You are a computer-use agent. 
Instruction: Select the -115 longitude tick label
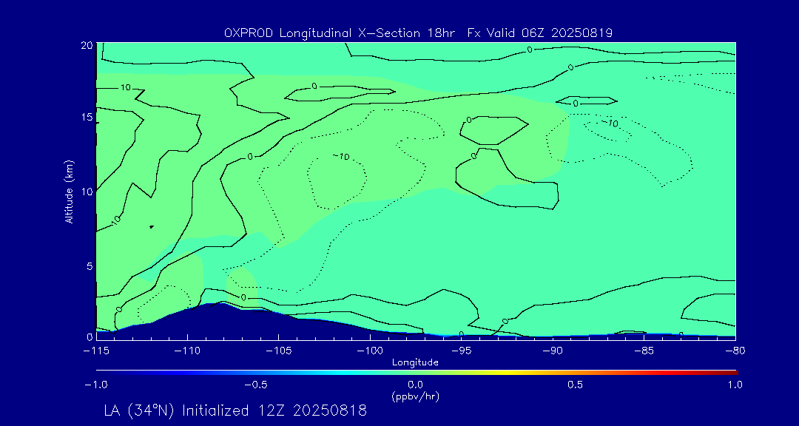(x=96, y=350)
